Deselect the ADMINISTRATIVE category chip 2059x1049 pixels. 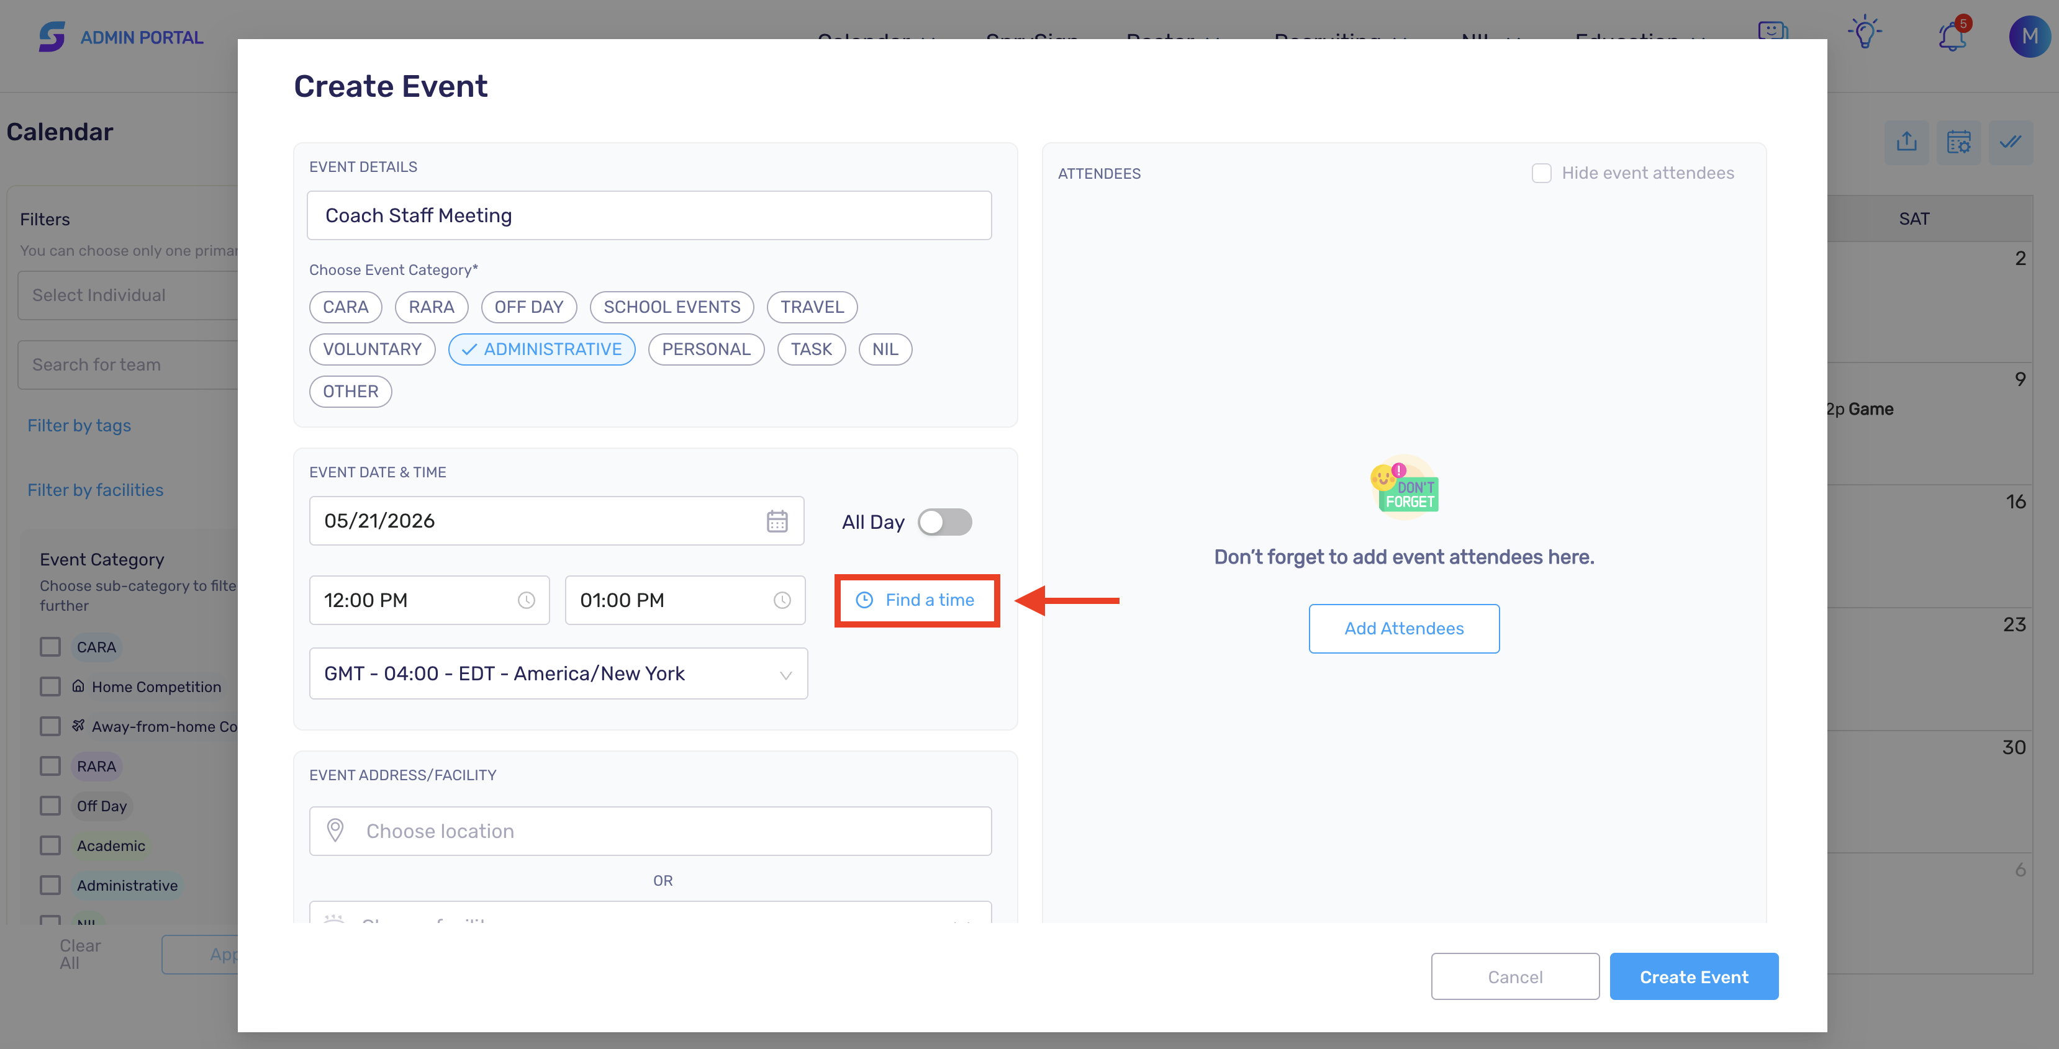coord(542,349)
